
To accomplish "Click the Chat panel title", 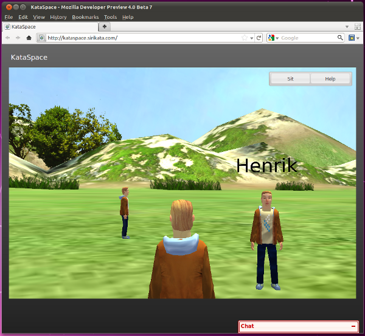I will point(247,326).
